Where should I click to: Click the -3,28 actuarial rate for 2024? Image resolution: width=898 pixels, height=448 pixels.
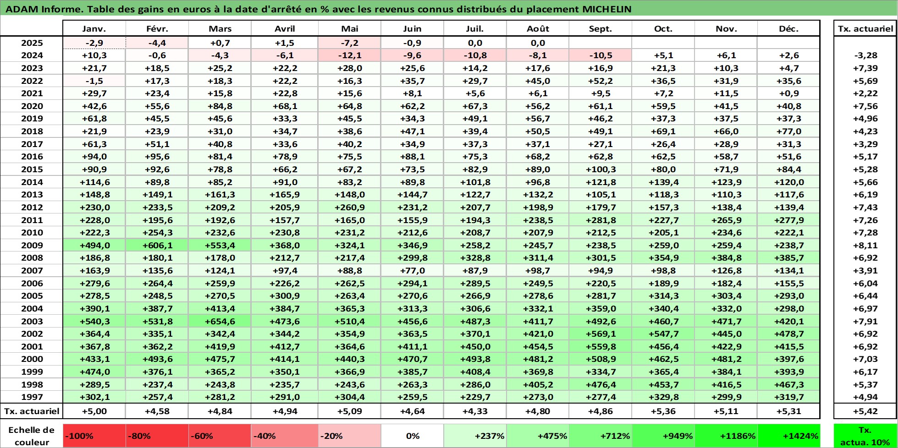click(x=865, y=55)
